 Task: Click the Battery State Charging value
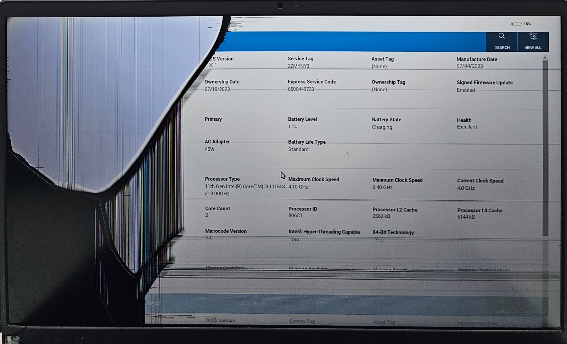(382, 127)
